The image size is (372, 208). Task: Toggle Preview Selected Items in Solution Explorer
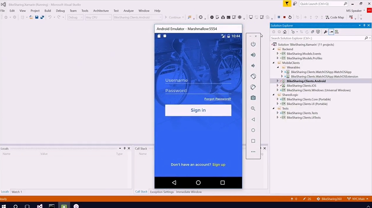pos(331,32)
